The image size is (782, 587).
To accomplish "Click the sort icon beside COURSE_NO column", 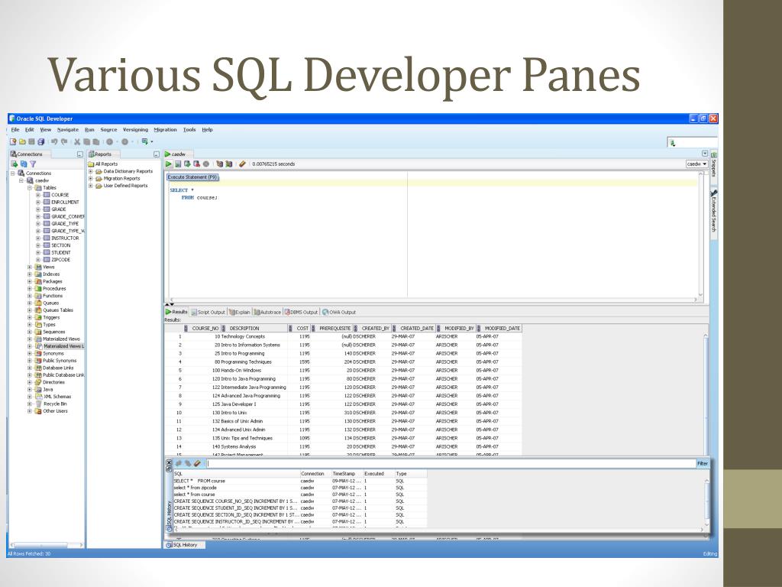I will 186,329.
